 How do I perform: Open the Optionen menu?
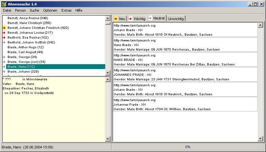pyautogui.click(x=50, y=10)
